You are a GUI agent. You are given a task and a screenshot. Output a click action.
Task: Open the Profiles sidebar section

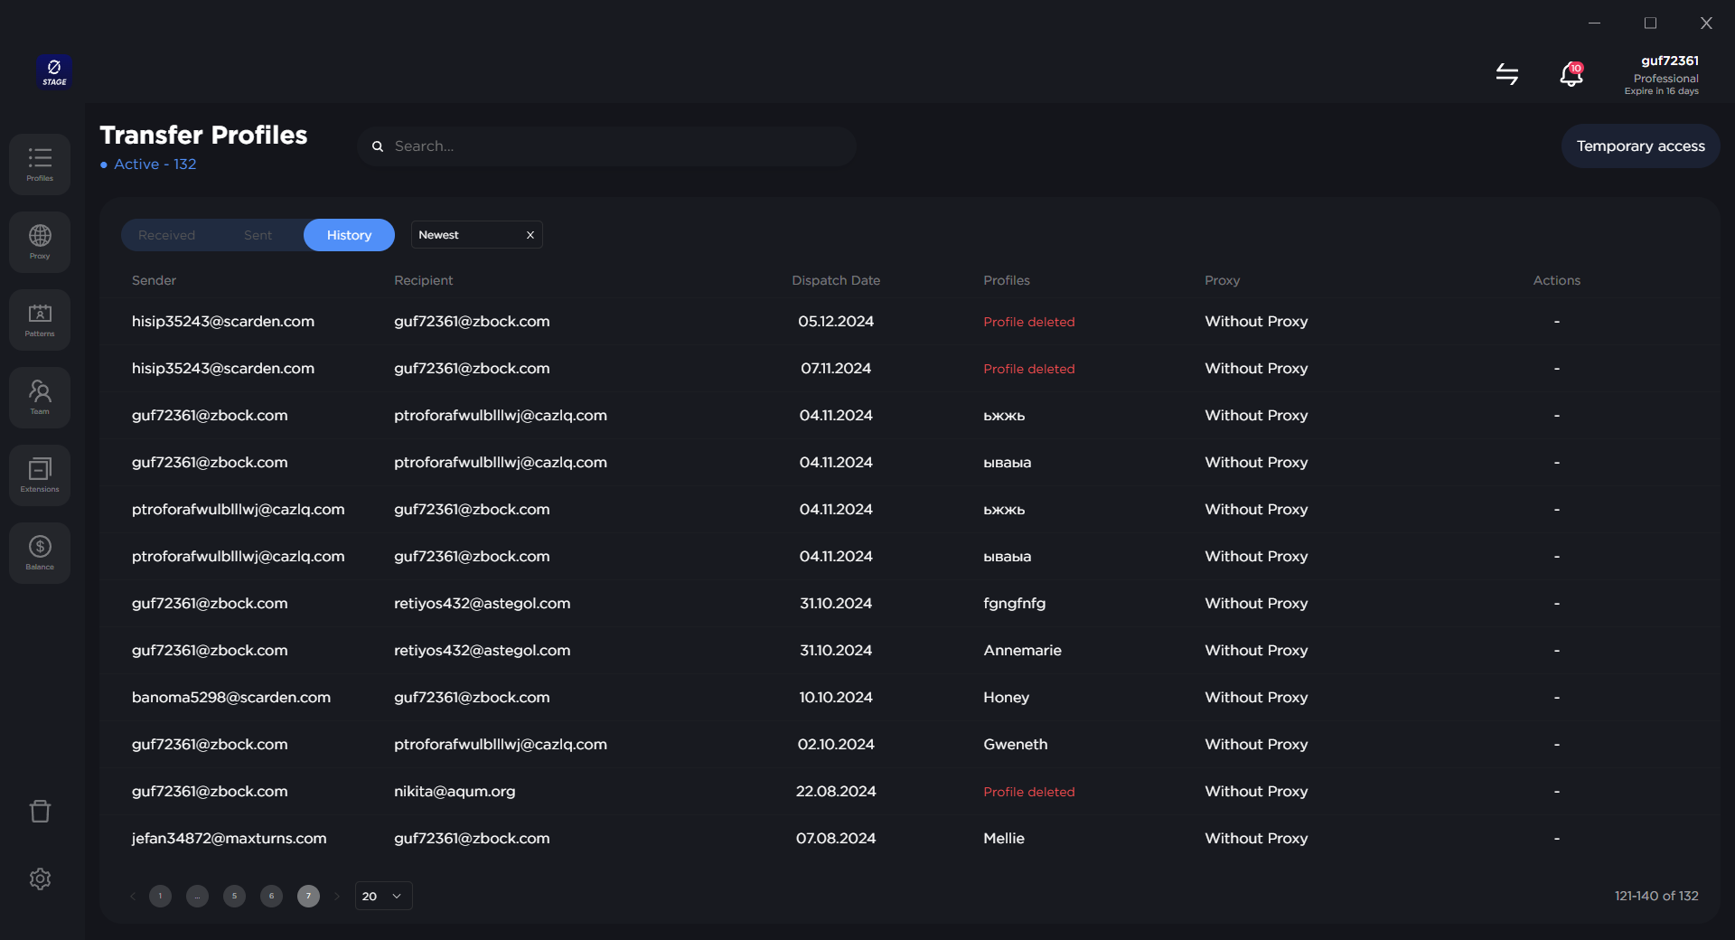(x=40, y=164)
